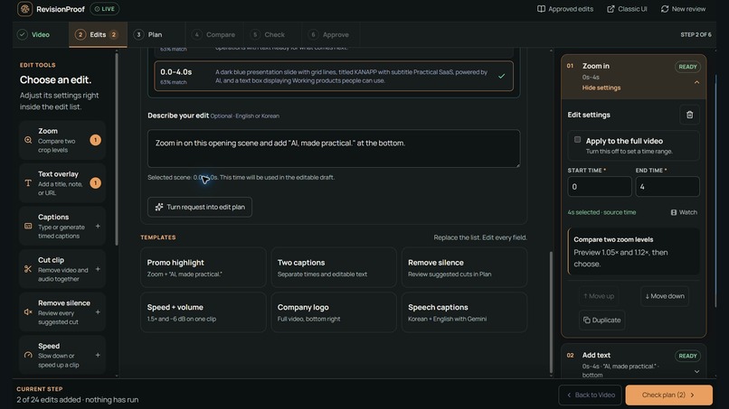The height and width of the screenshot is (409, 729).
Task: Click the 'STEP 2 OF 6' text
Action: (696, 35)
